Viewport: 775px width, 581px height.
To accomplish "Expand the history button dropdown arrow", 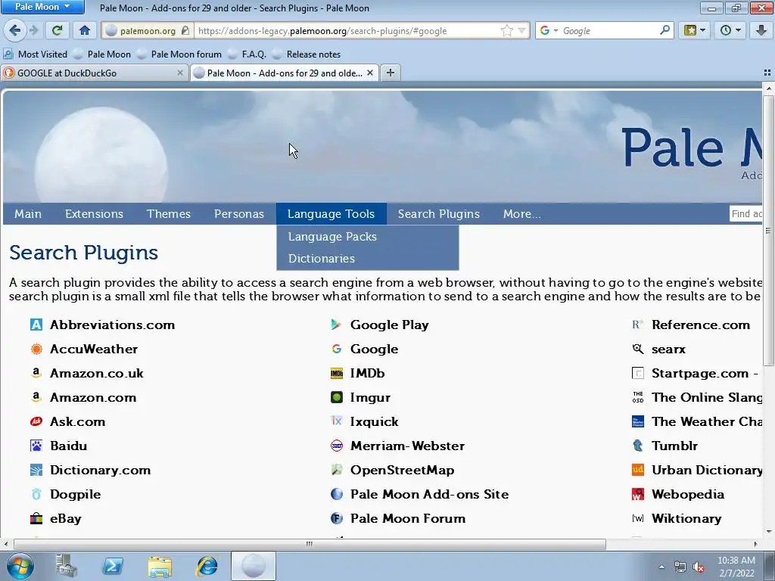I will tap(738, 30).
